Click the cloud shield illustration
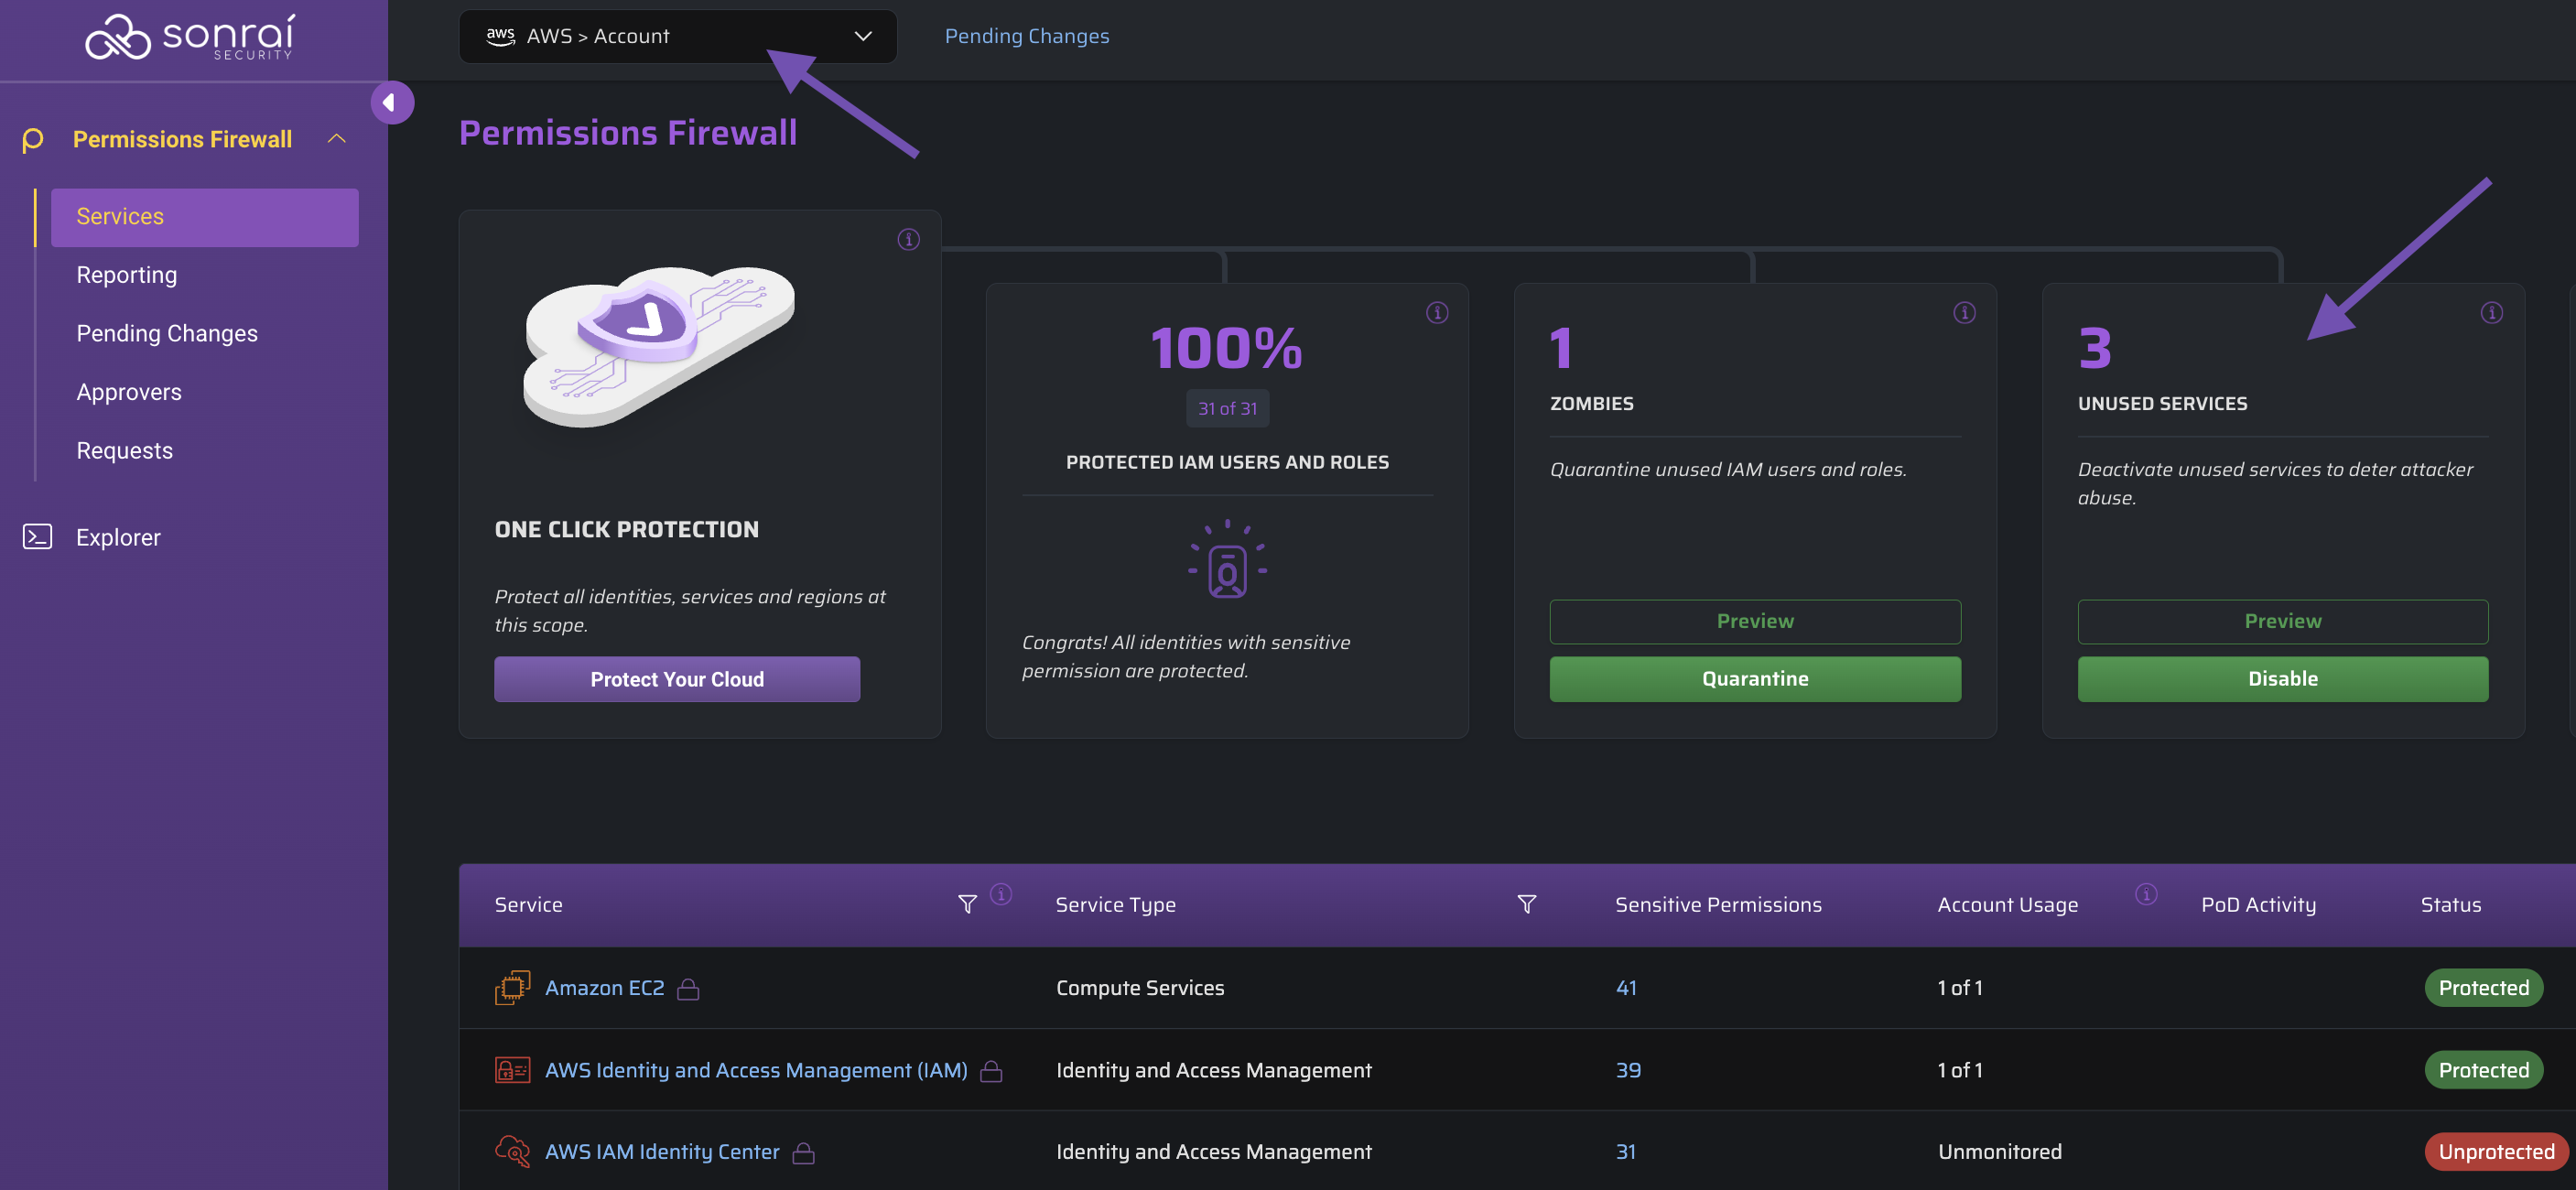Screen dimensions: 2576x1190 [659, 346]
